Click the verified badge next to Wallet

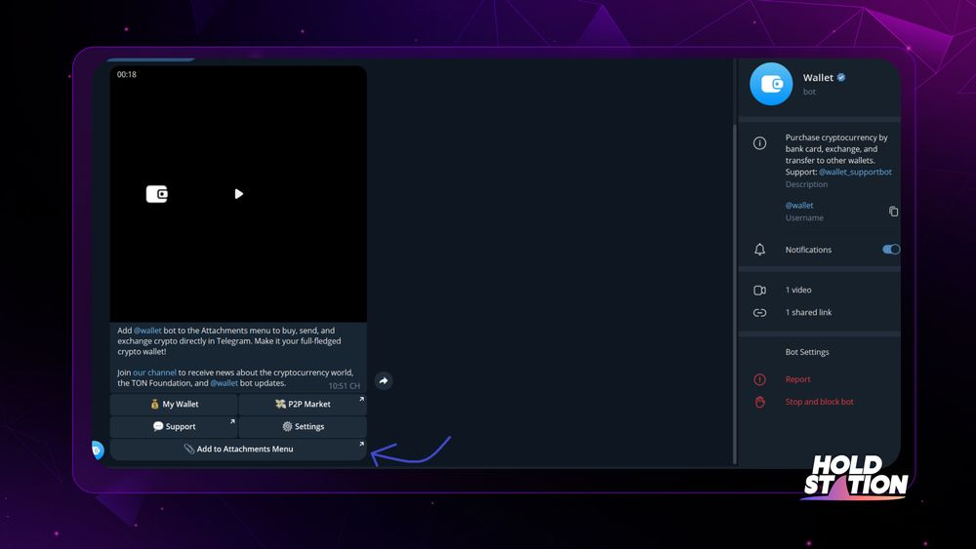coord(841,78)
